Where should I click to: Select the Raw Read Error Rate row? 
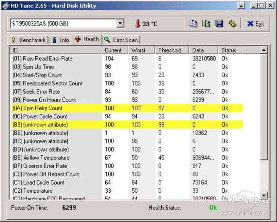(x=126, y=59)
